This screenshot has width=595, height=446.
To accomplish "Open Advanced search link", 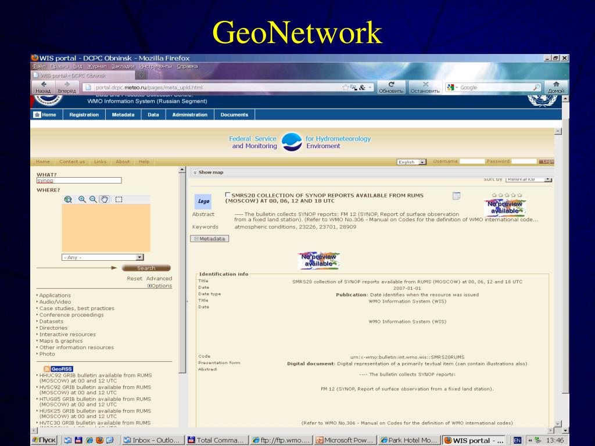I will coord(159,278).
